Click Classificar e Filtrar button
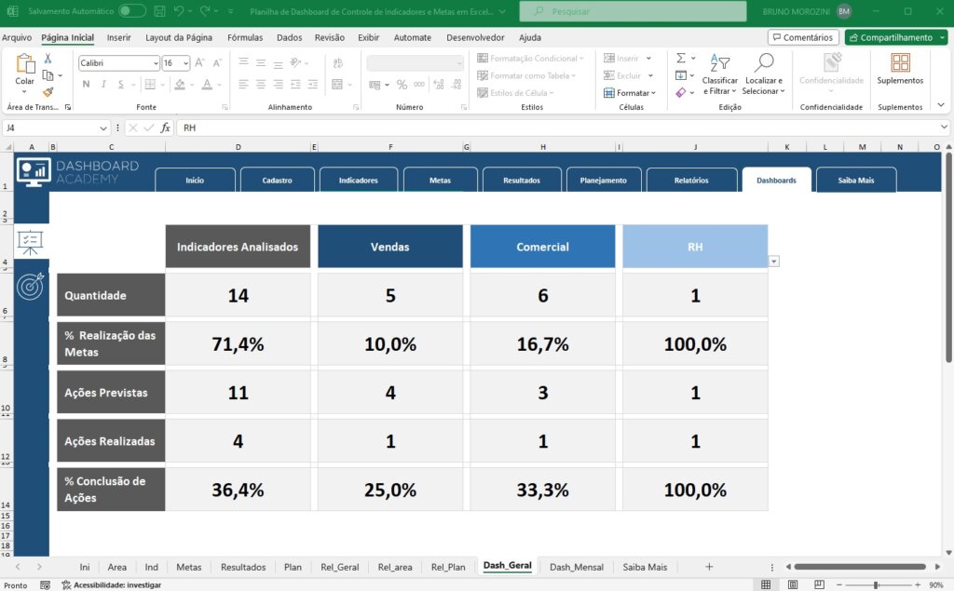954x591 pixels. click(x=719, y=74)
